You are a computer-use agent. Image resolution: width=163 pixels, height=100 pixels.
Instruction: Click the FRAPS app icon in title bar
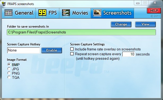tap(4, 4)
